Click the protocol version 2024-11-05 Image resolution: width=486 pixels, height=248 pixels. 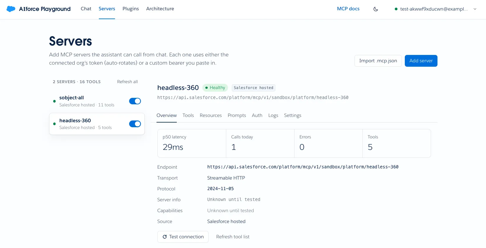(x=220, y=189)
